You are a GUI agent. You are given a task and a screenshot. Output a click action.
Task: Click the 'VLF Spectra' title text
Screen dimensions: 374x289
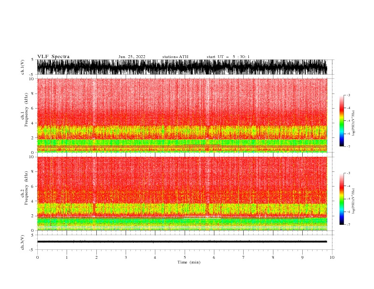pyautogui.click(x=53, y=57)
